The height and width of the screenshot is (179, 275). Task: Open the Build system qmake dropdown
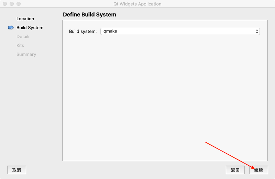(x=180, y=31)
